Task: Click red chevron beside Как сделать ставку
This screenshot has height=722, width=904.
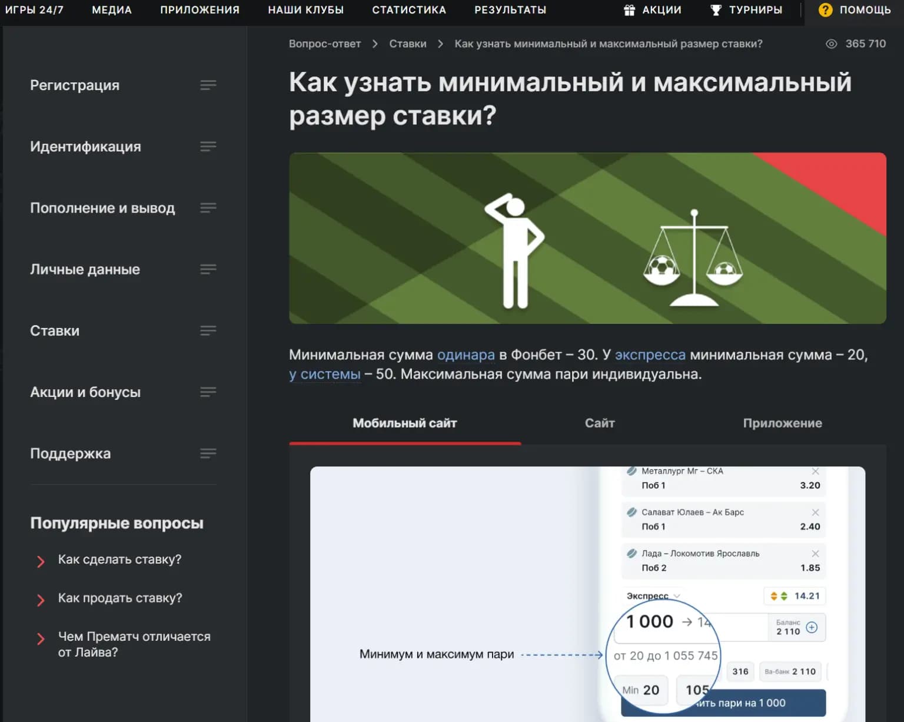Action: [41, 561]
